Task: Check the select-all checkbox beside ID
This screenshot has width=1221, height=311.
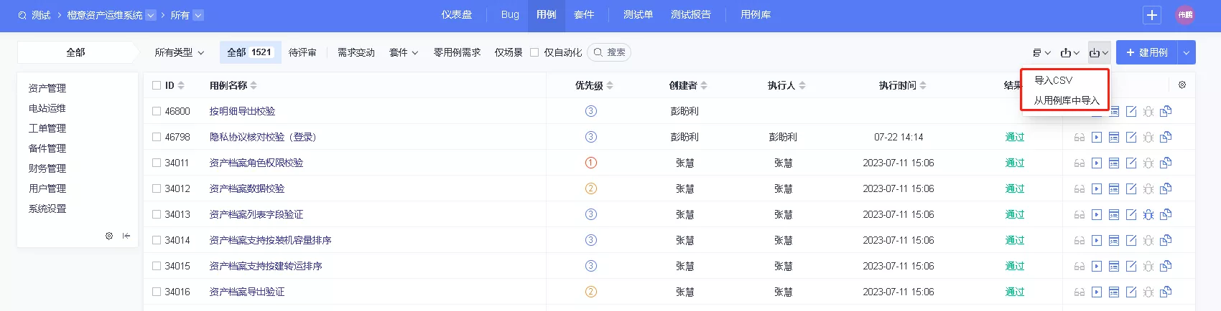Action: click(x=157, y=85)
